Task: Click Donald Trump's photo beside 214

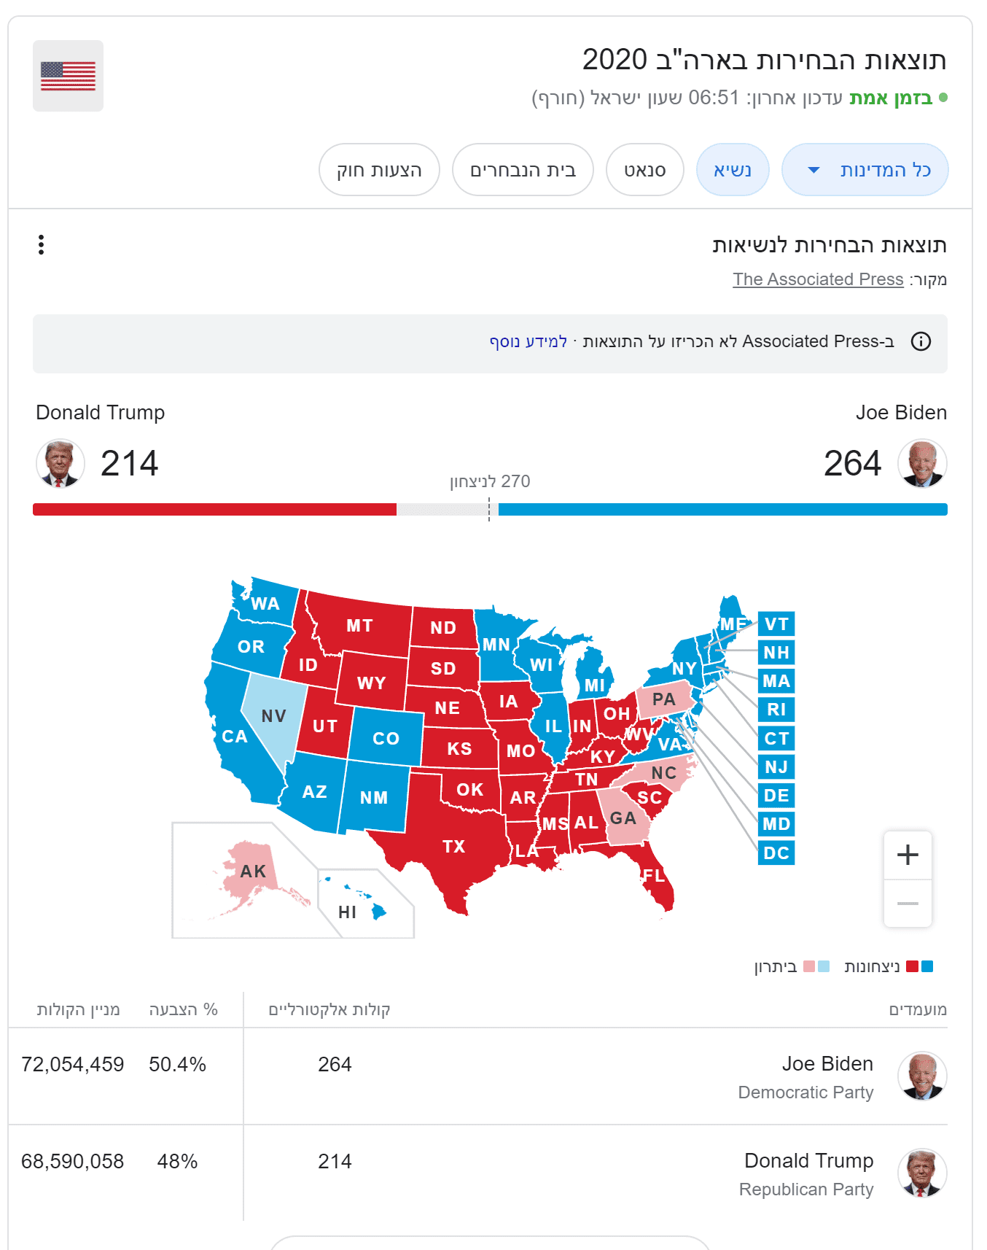Action: click(61, 463)
